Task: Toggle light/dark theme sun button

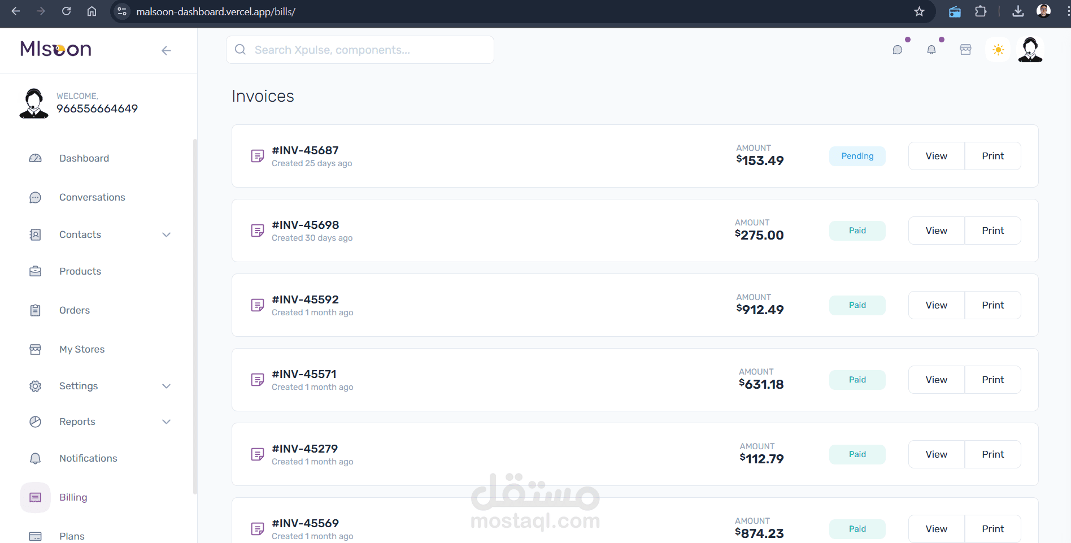Action: click(998, 50)
